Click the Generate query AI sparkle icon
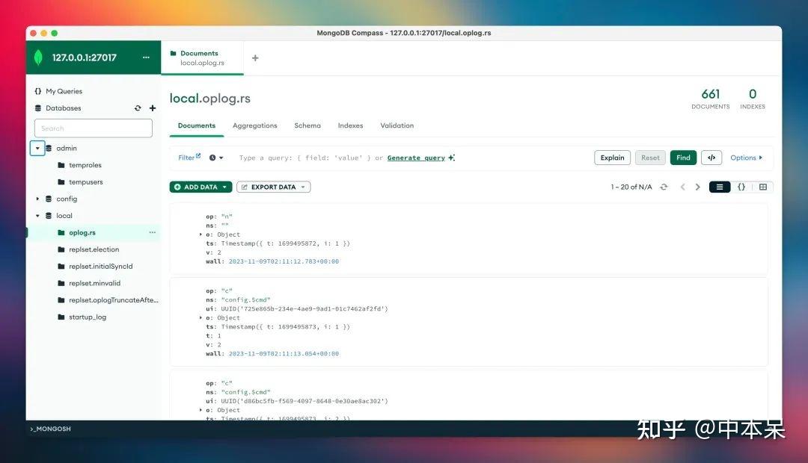The height and width of the screenshot is (463, 808). coord(451,158)
